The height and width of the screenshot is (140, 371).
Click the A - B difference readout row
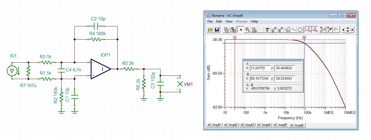pos(273,88)
